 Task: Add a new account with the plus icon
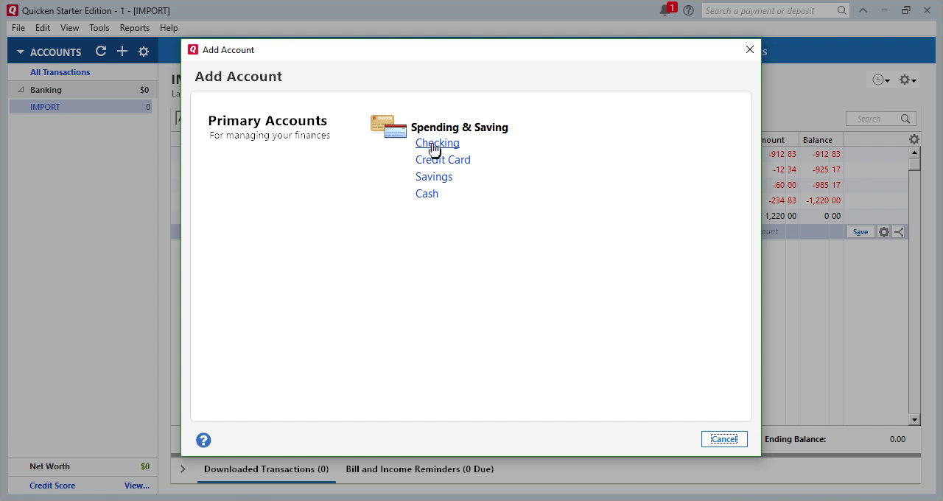[x=122, y=52]
